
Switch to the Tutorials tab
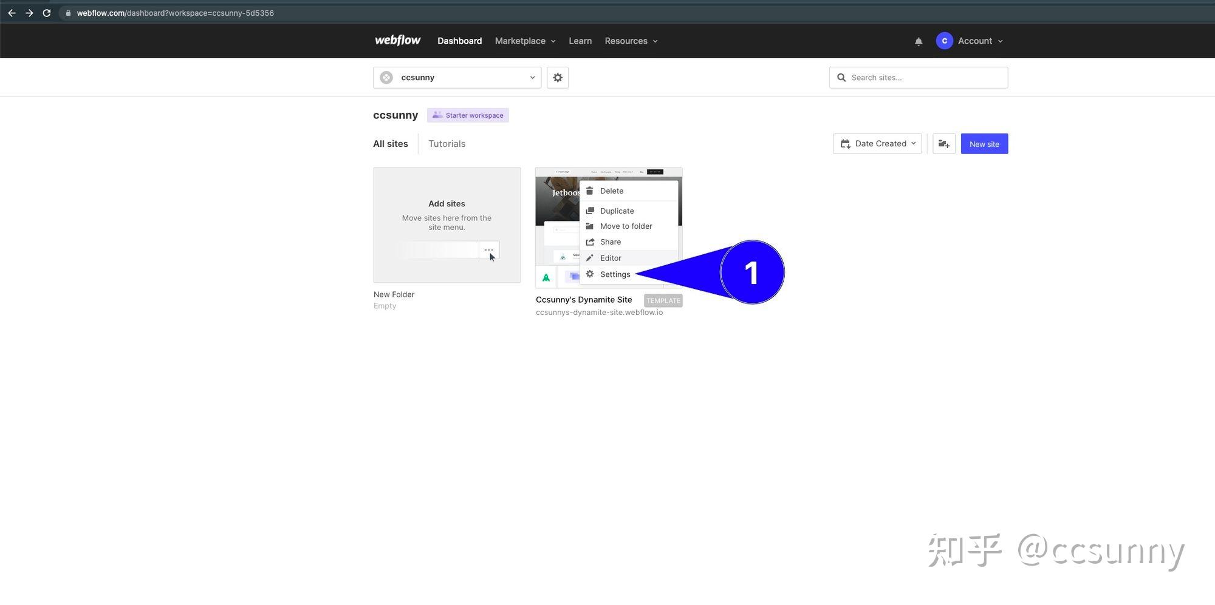click(x=447, y=144)
